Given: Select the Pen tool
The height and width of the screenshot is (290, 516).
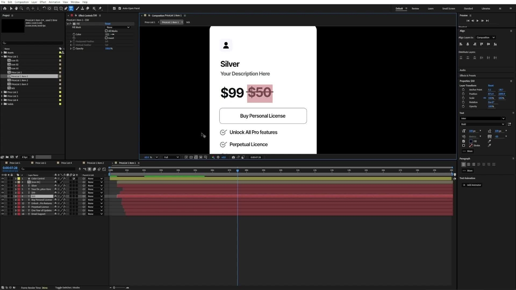Looking at the screenshot, I should click(x=66, y=8).
